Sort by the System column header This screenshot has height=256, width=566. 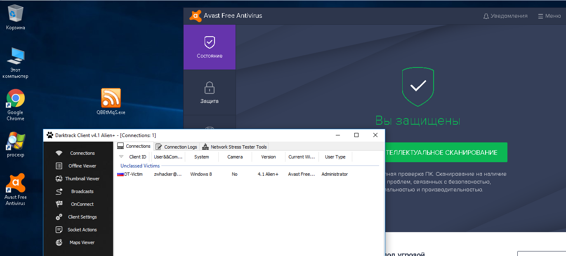(x=201, y=157)
